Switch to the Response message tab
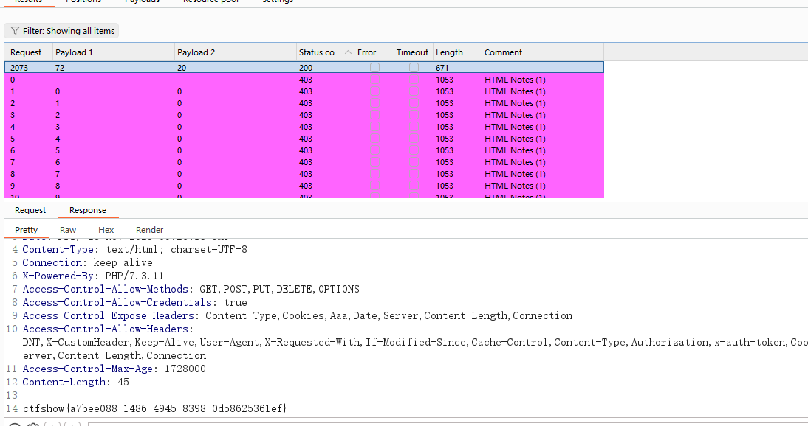Image resolution: width=808 pixels, height=426 pixels. [x=88, y=210]
